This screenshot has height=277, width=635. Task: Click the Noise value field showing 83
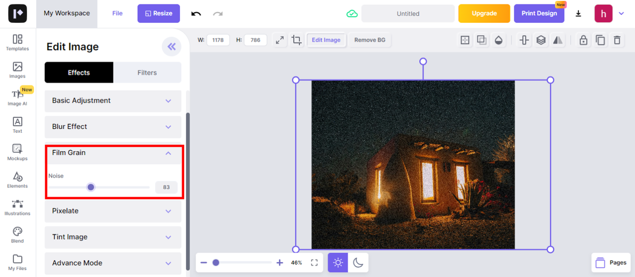(x=166, y=187)
